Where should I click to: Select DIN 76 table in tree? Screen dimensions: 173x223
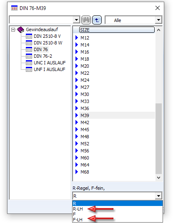tap(41, 49)
